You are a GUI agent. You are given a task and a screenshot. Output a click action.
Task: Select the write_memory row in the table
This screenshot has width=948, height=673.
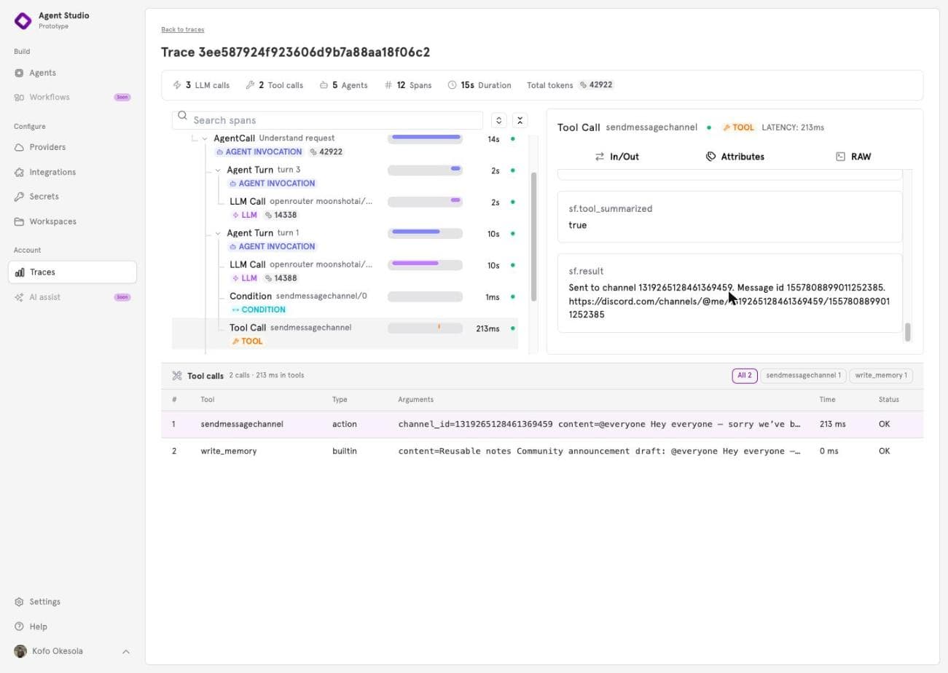(542, 451)
